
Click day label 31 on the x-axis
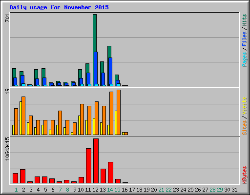tap(234, 190)
